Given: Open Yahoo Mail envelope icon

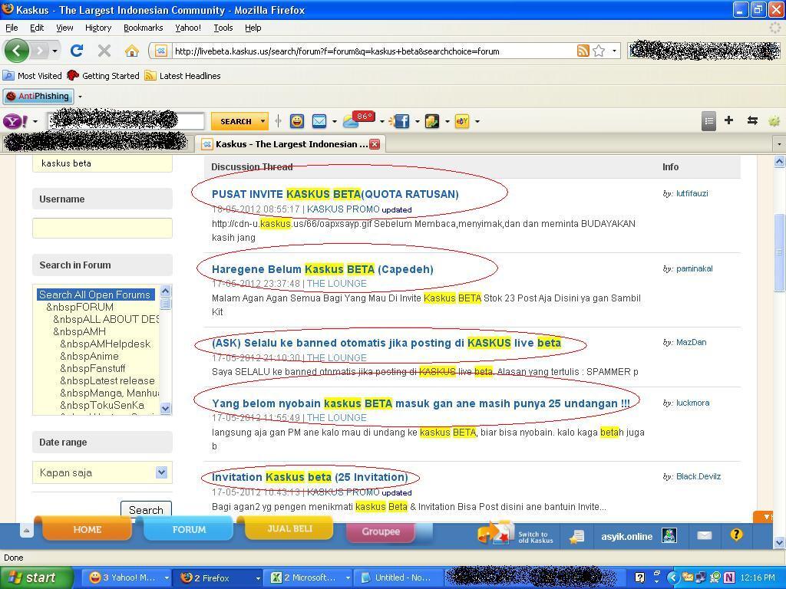Looking at the screenshot, I should pos(319,121).
